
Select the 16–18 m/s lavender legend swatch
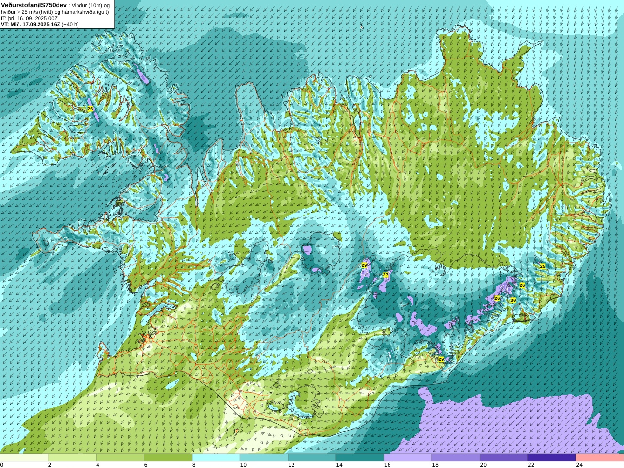[x=408, y=458]
